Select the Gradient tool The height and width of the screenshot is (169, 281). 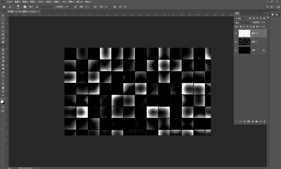(x=3, y=61)
